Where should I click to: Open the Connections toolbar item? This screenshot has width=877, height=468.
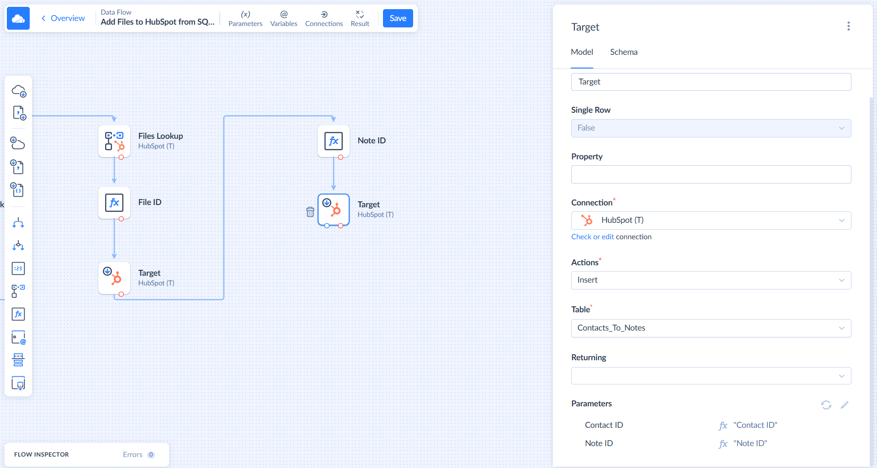coord(324,18)
